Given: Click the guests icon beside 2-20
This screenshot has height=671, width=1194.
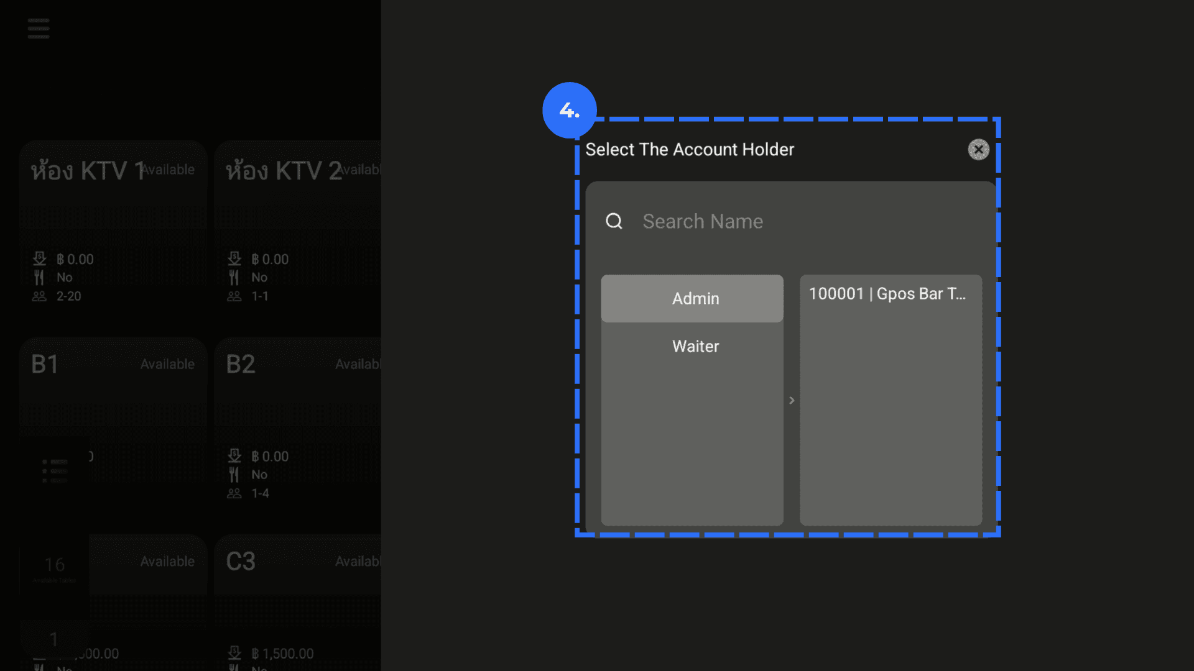Looking at the screenshot, I should [39, 296].
